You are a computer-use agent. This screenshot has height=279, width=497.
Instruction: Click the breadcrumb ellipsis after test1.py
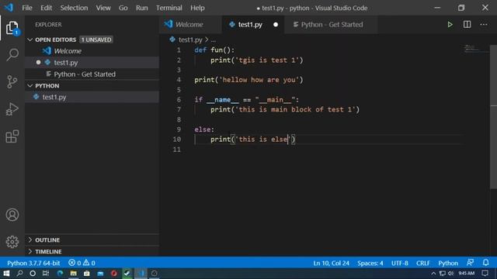pyautogui.click(x=214, y=40)
